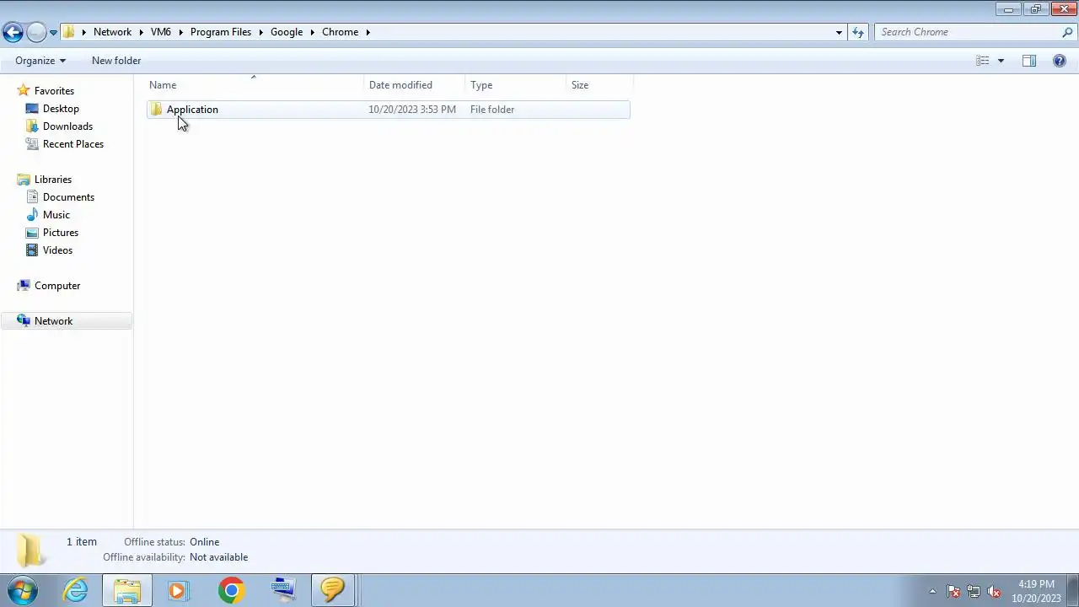1079x607 pixels.
Task: Click the Music note icon in Libraries
Action: (x=32, y=215)
